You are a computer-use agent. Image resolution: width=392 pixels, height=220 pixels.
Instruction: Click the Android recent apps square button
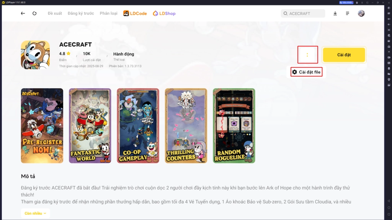pyautogui.click(x=389, y=214)
